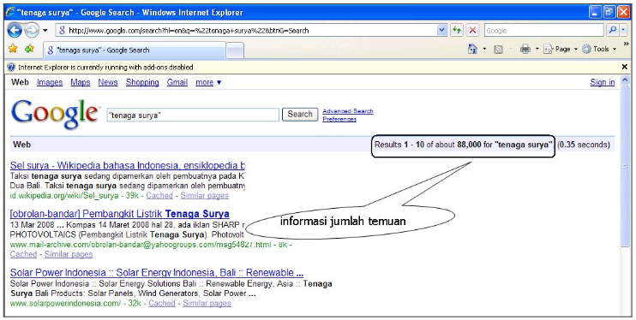Open obrolan-bandar Pembangkit Listrik Tenaga Surya result
The image size is (636, 320).
tap(120, 214)
